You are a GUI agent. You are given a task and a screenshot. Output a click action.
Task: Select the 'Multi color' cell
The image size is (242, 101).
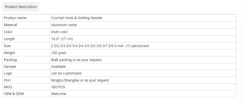click(x=143, y=32)
